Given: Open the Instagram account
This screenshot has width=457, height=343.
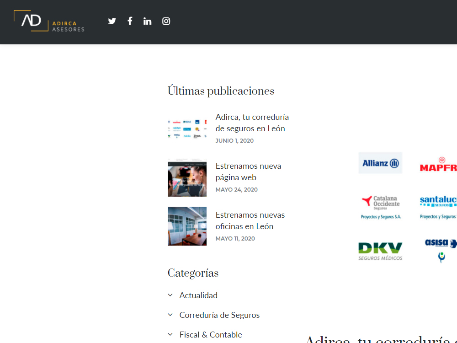Looking at the screenshot, I should point(165,21).
